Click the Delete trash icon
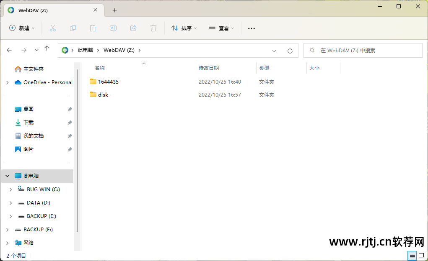 pyautogui.click(x=153, y=28)
